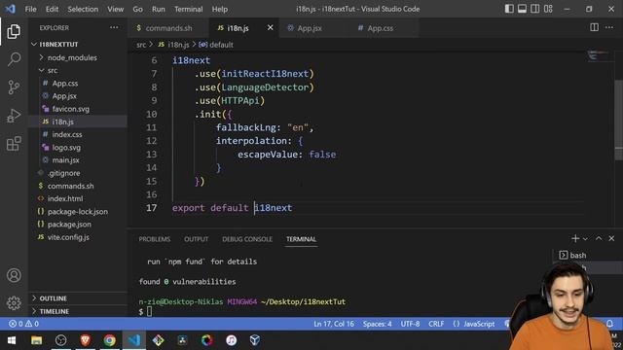623x350 pixels.
Task: Click the Explorer more actions ellipsis
Action: pyautogui.click(x=114, y=28)
